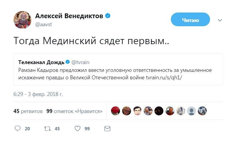Show the 99 отметок «Нравится» list
Screen dimensions: 237x141
click(x=75, y=111)
